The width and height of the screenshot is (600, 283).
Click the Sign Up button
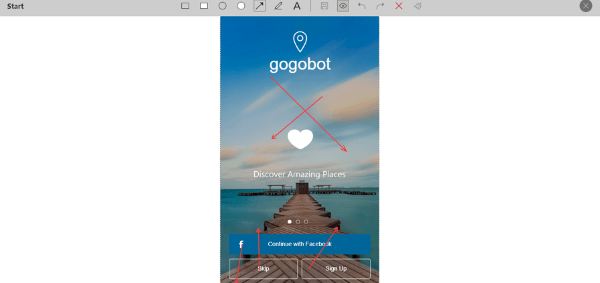(336, 269)
